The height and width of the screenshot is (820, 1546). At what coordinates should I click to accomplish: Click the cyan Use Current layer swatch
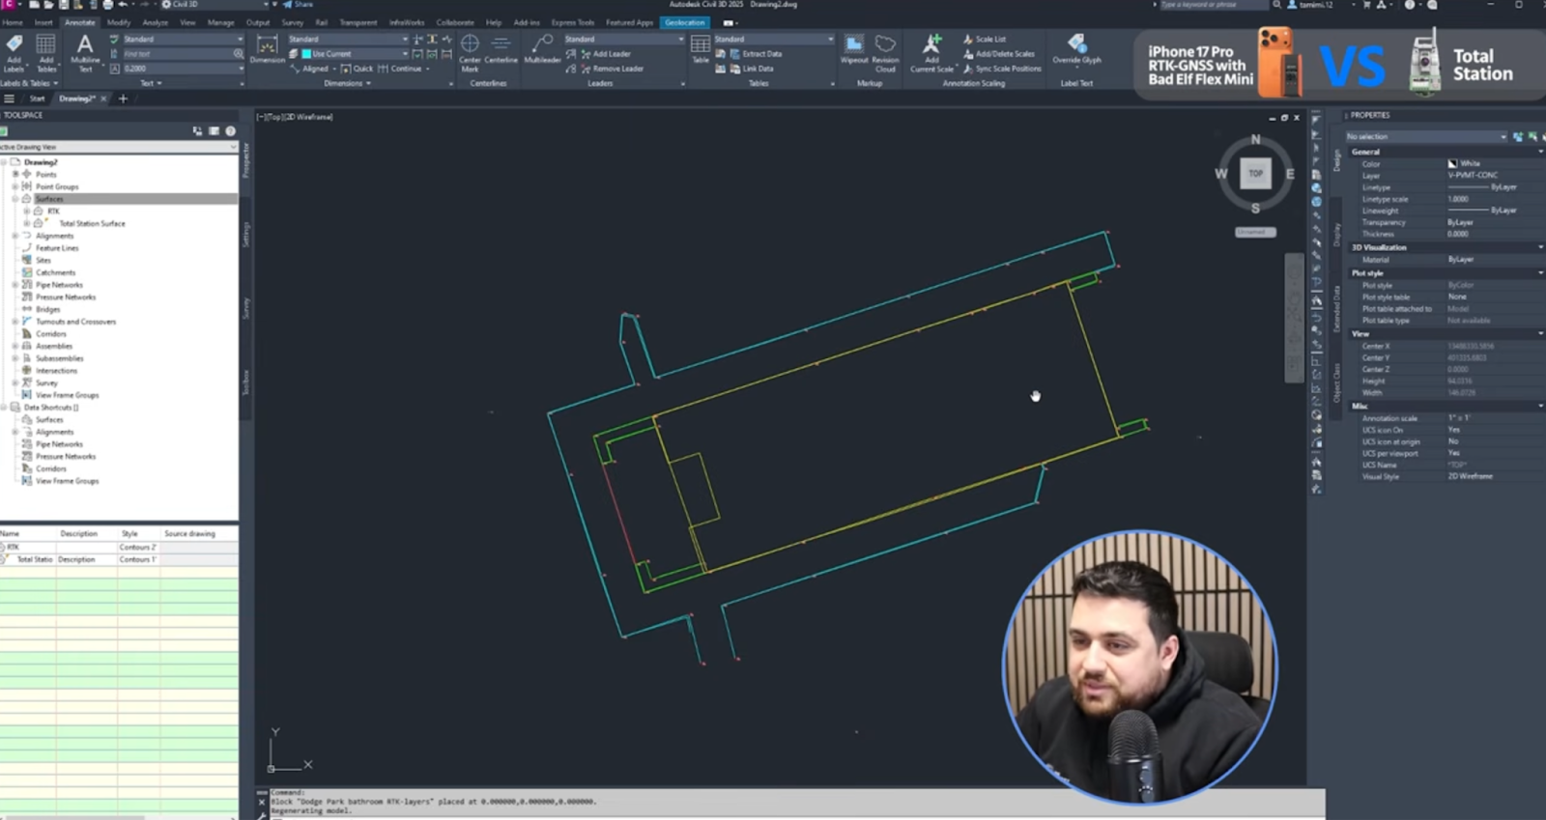[x=306, y=54]
